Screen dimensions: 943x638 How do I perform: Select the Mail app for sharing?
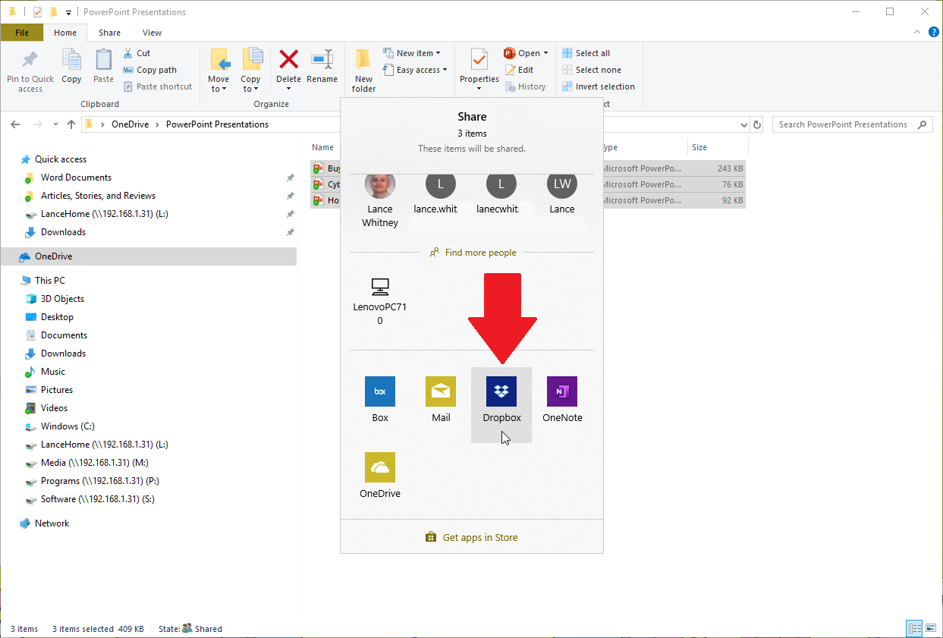pos(441,401)
